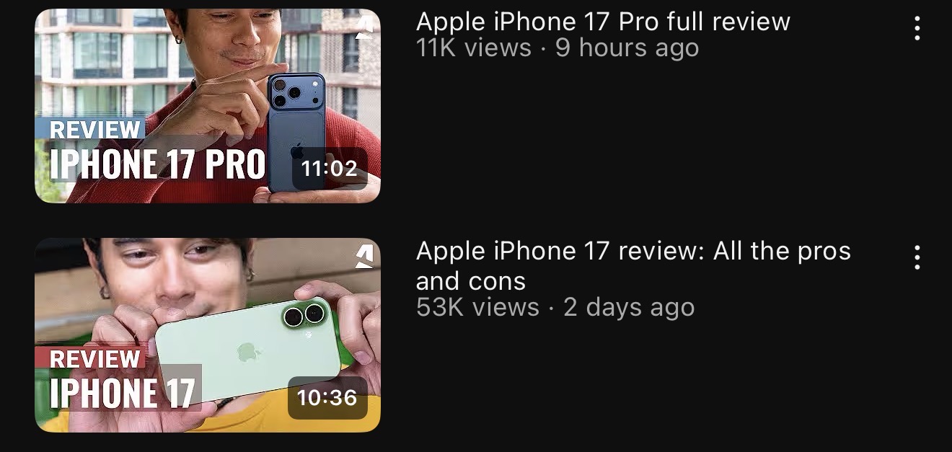Open three-dot menu for iPhone 17 pros and cons video
Viewport: 952px width, 452px height.
coord(917,257)
